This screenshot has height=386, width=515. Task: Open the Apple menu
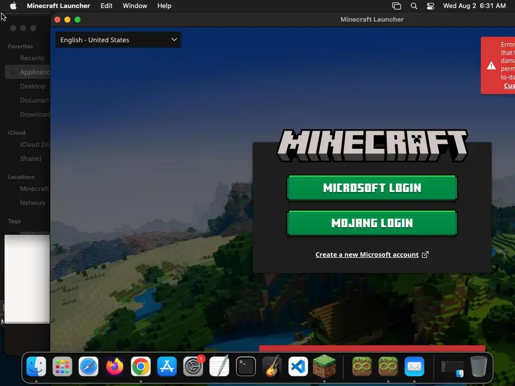point(13,6)
